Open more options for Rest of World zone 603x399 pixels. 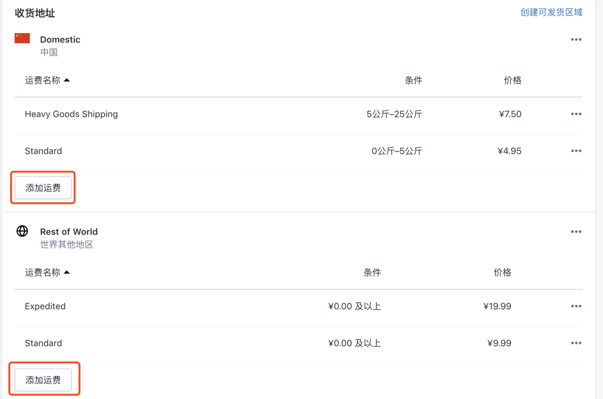coord(576,231)
